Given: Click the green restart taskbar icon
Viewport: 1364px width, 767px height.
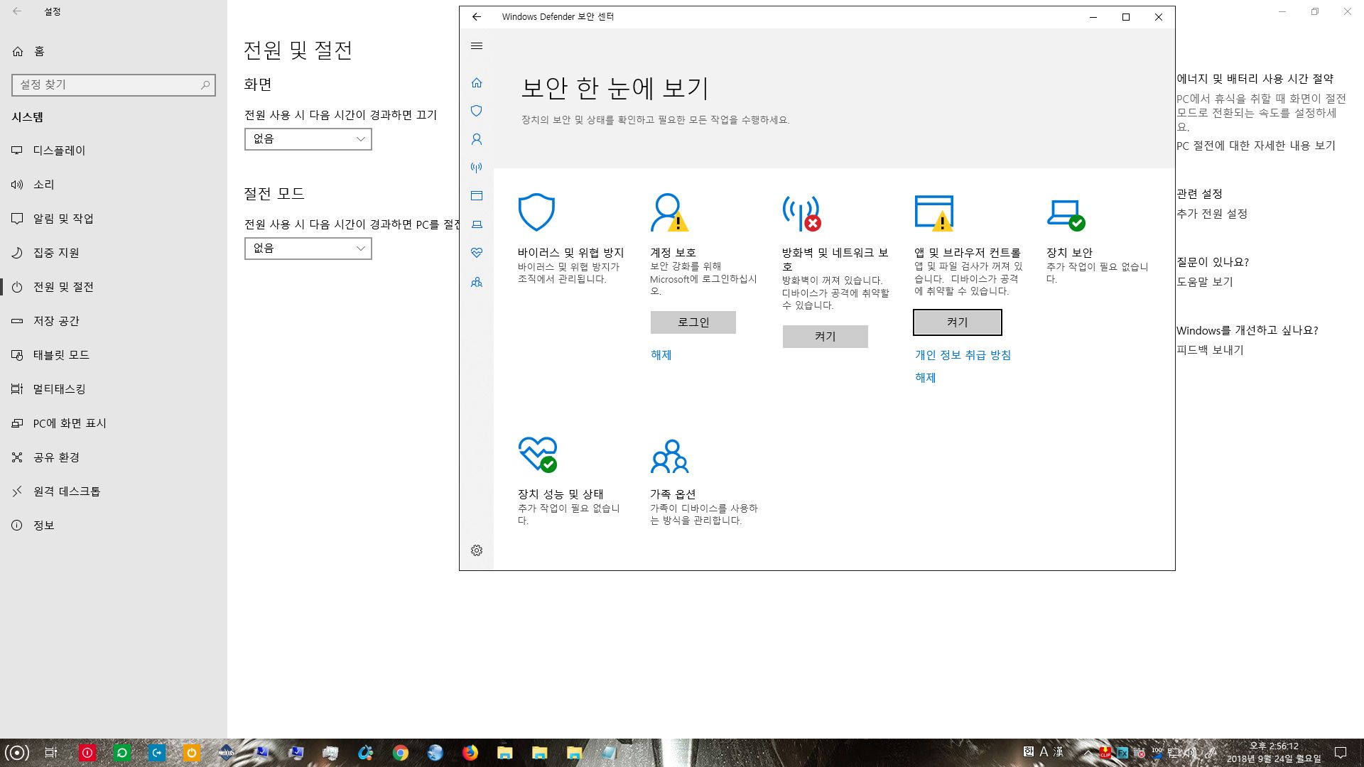Looking at the screenshot, I should [122, 753].
